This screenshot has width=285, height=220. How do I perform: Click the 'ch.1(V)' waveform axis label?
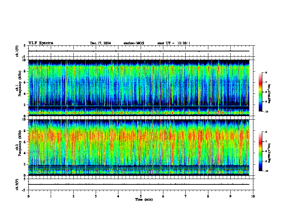pos(17,51)
